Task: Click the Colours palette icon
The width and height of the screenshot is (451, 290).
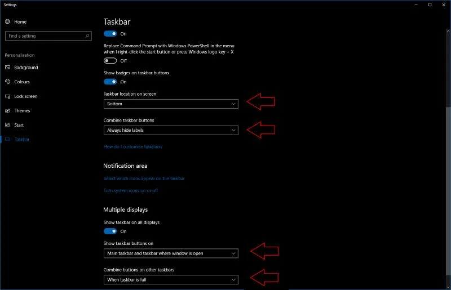Action: pos(7,82)
